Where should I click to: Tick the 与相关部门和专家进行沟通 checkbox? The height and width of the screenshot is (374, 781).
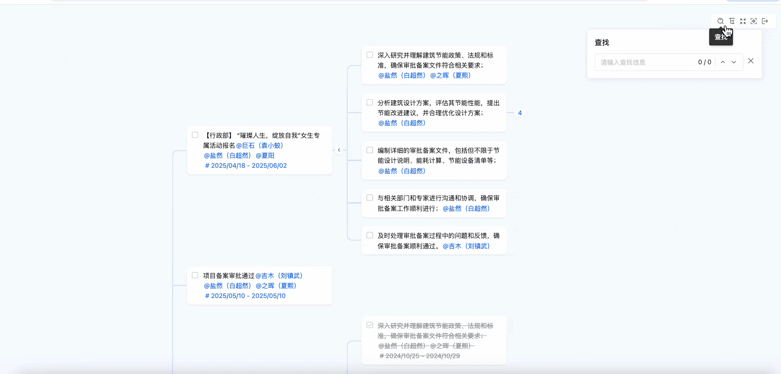(x=370, y=197)
